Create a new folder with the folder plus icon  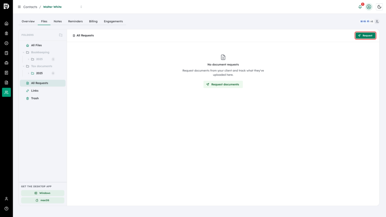click(x=61, y=35)
